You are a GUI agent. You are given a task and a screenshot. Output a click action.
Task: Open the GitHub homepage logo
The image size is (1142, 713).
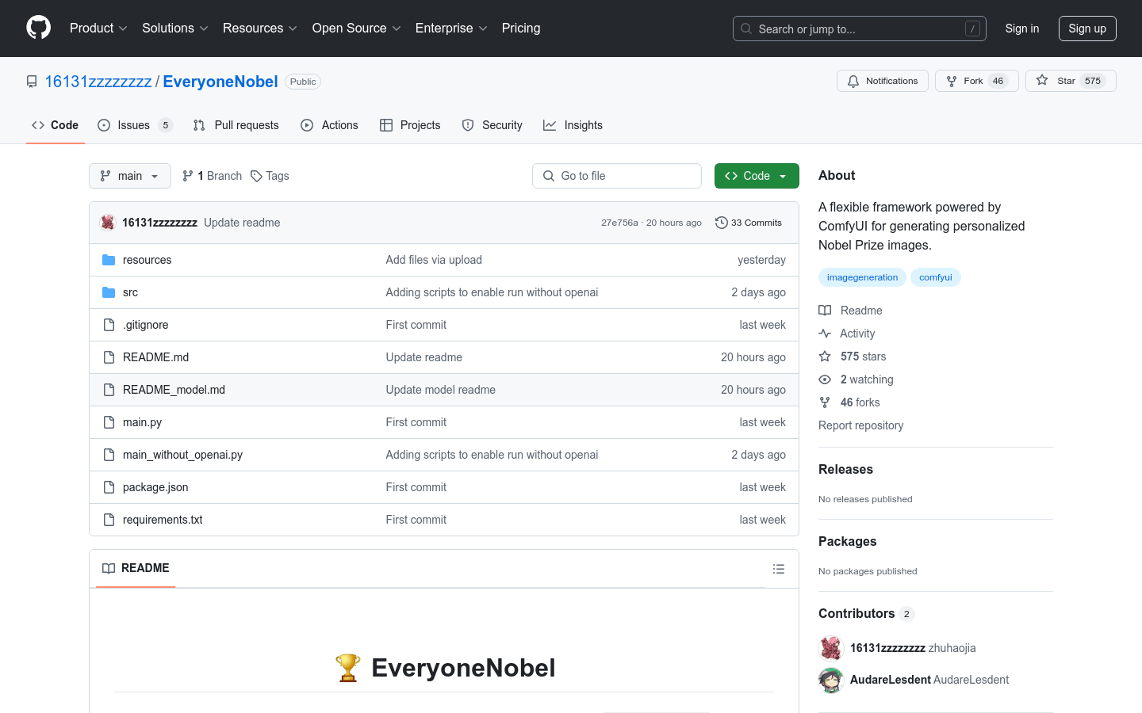point(38,28)
